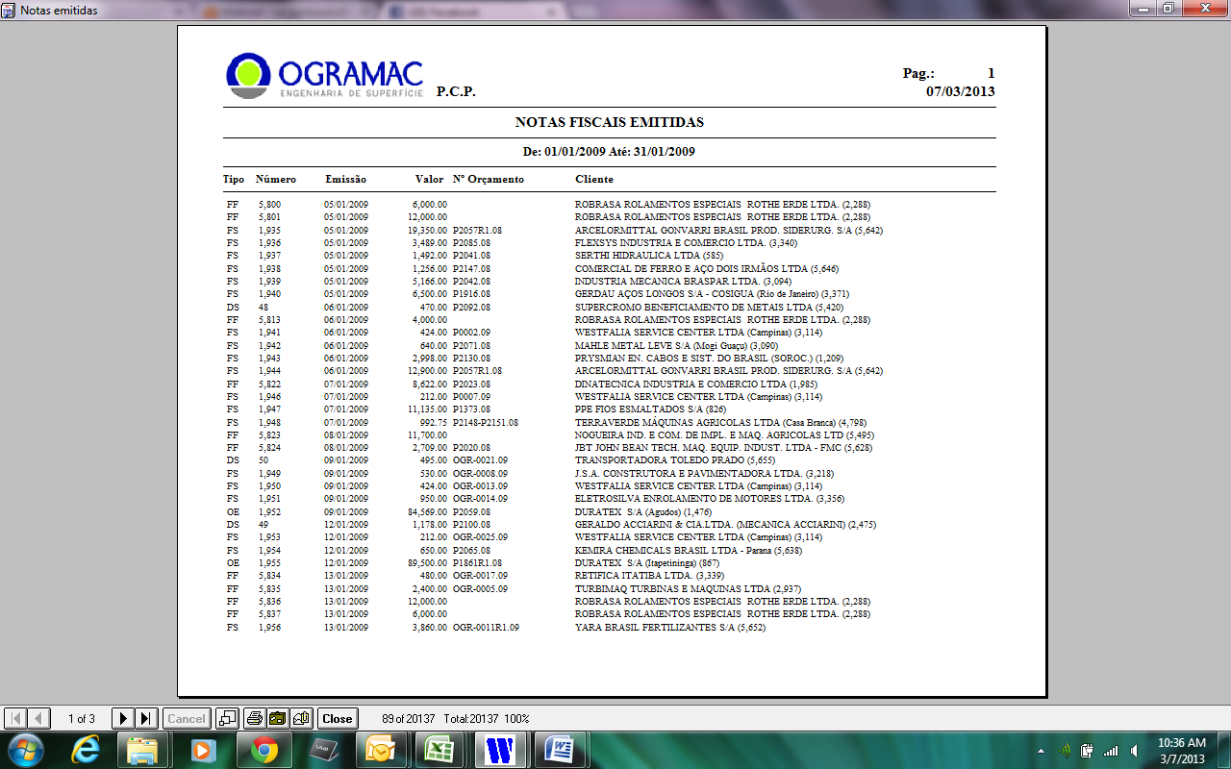This screenshot has width=1231, height=769.
Task: Jump to the last report page
Action: pyautogui.click(x=146, y=718)
